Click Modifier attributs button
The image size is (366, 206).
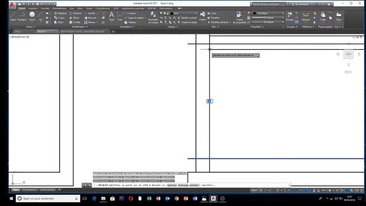coord(219,22)
